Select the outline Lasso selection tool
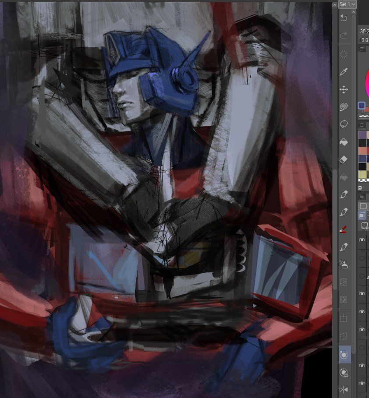 point(344,124)
